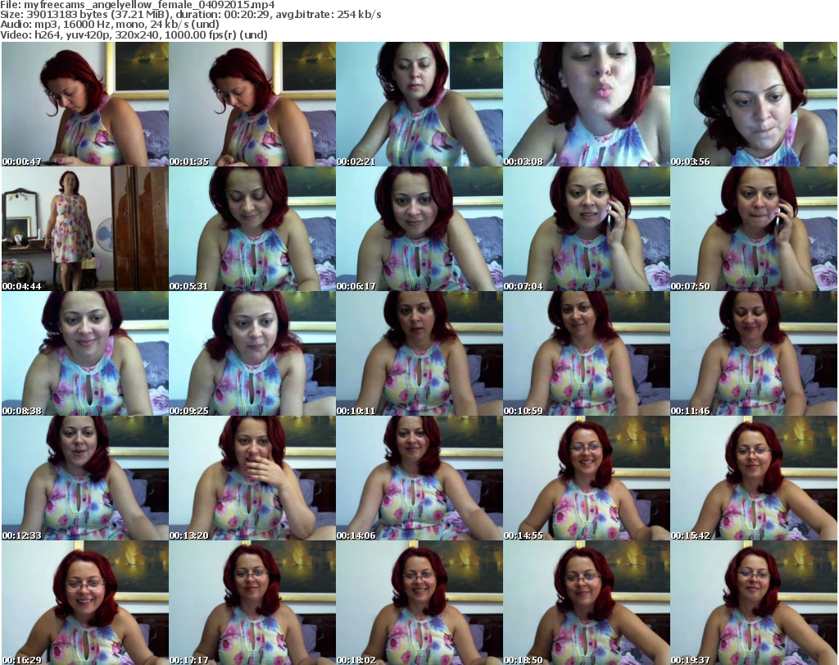The image size is (839, 665).
Task: Pick the frame at 00:15:42
Action: [x=754, y=478]
